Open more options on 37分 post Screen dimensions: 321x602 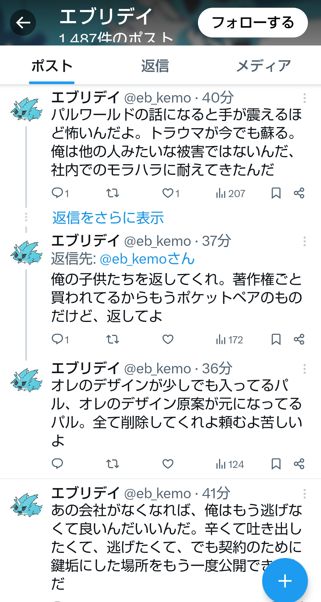[x=304, y=241]
